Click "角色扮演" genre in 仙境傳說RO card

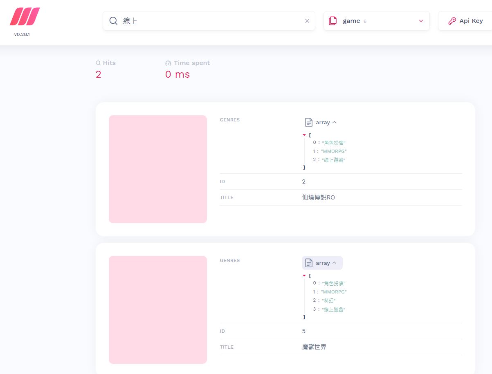tap(334, 143)
